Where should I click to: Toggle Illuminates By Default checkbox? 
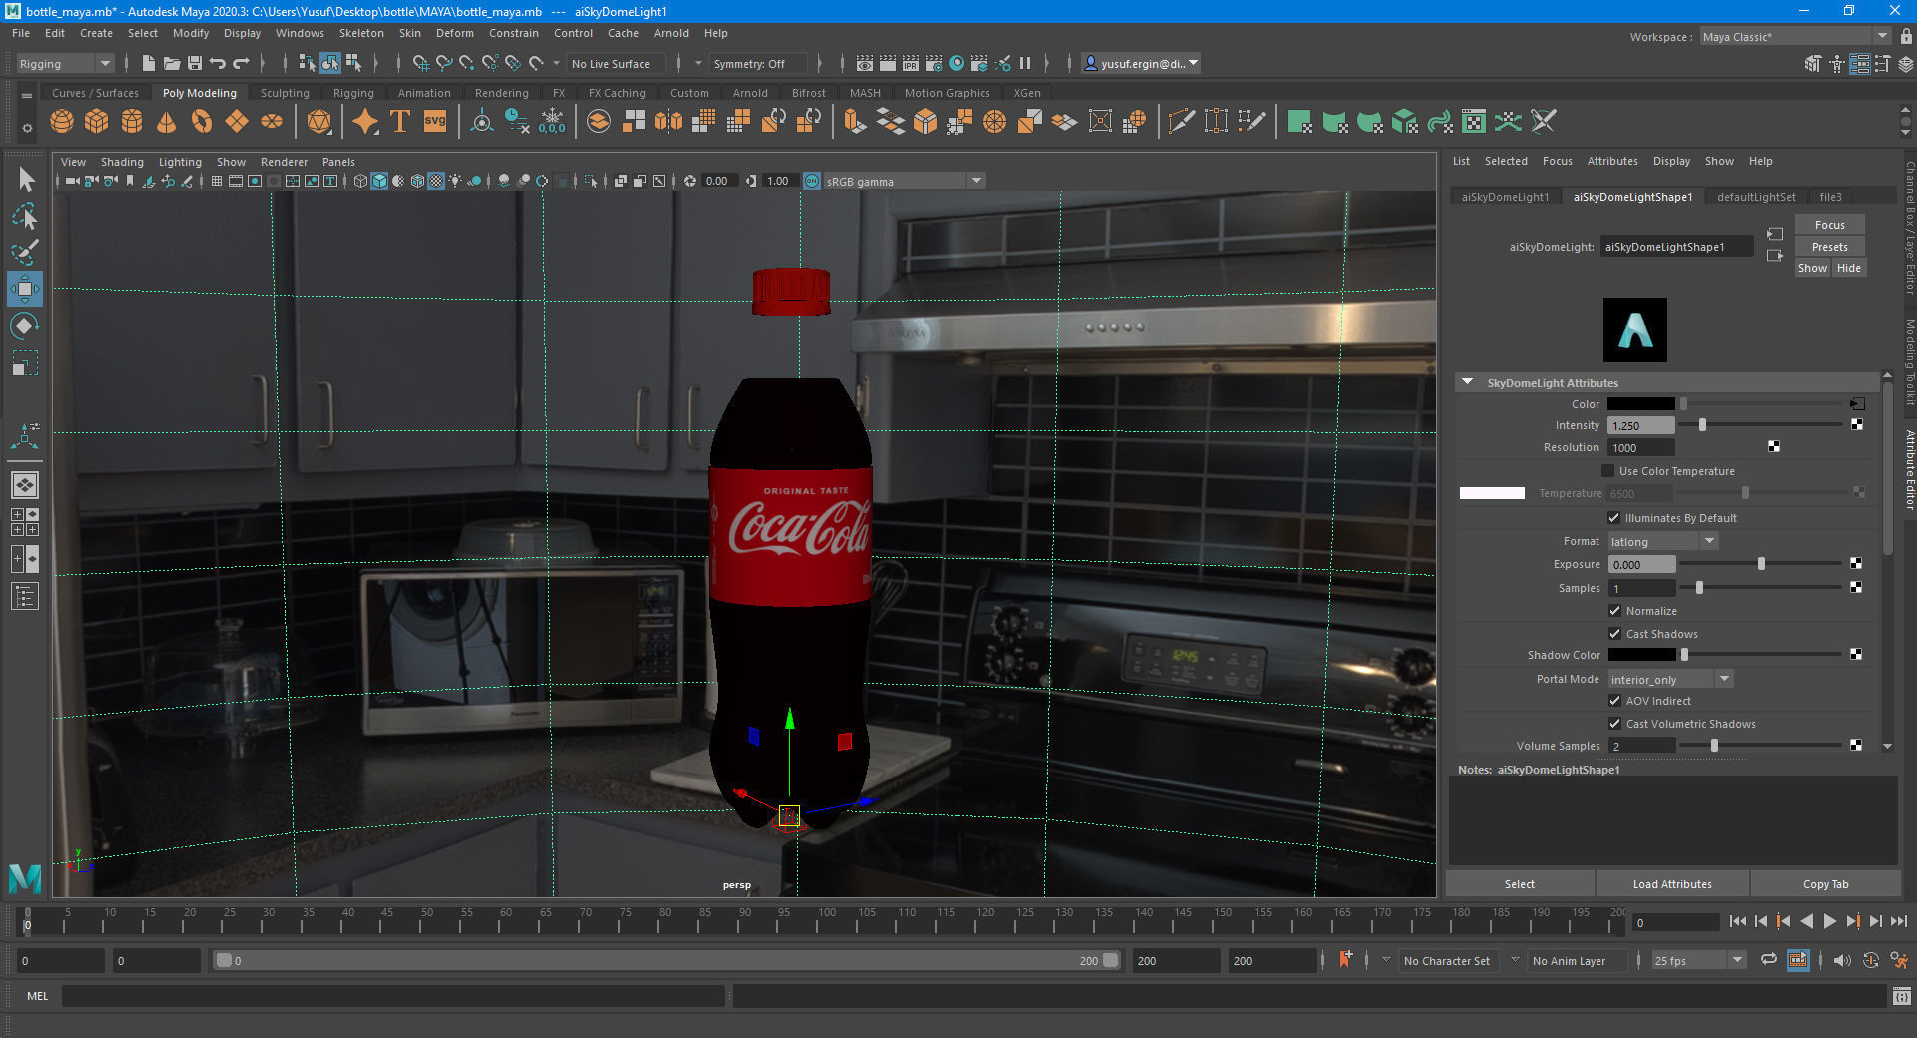[1614, 518]
